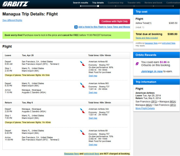Click the Orbitz logo
Image resolution: width=180 pixels, height=156 pixels.
(16, 4)
